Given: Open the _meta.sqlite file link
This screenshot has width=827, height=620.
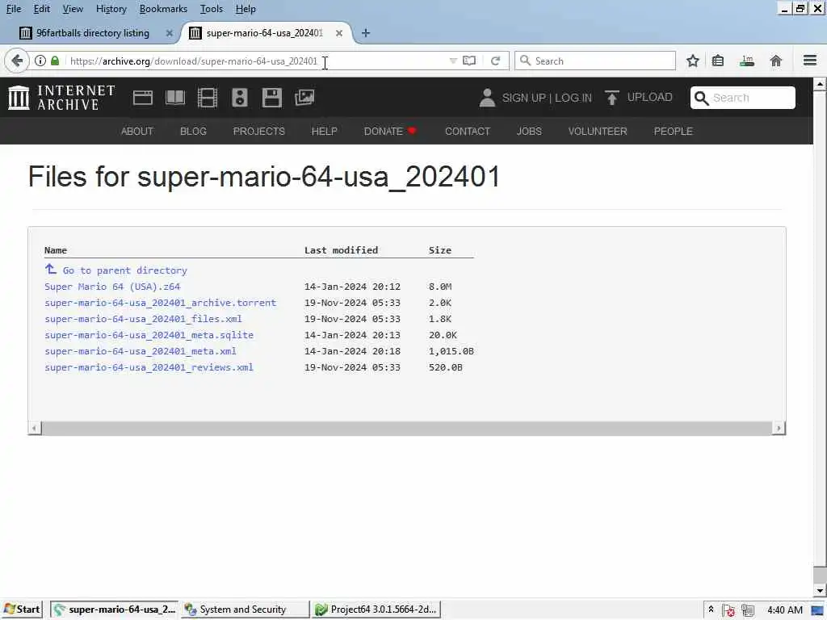Looking at the screenshot, I should (149, 335).
